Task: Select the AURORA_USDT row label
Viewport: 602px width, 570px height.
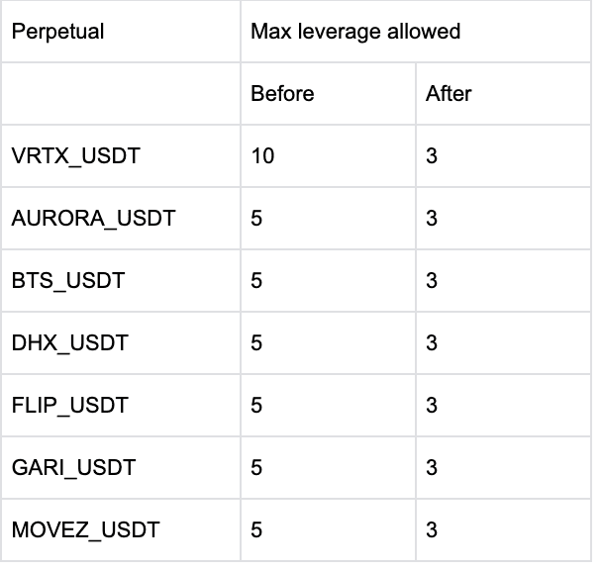Action: coord(93,219)
